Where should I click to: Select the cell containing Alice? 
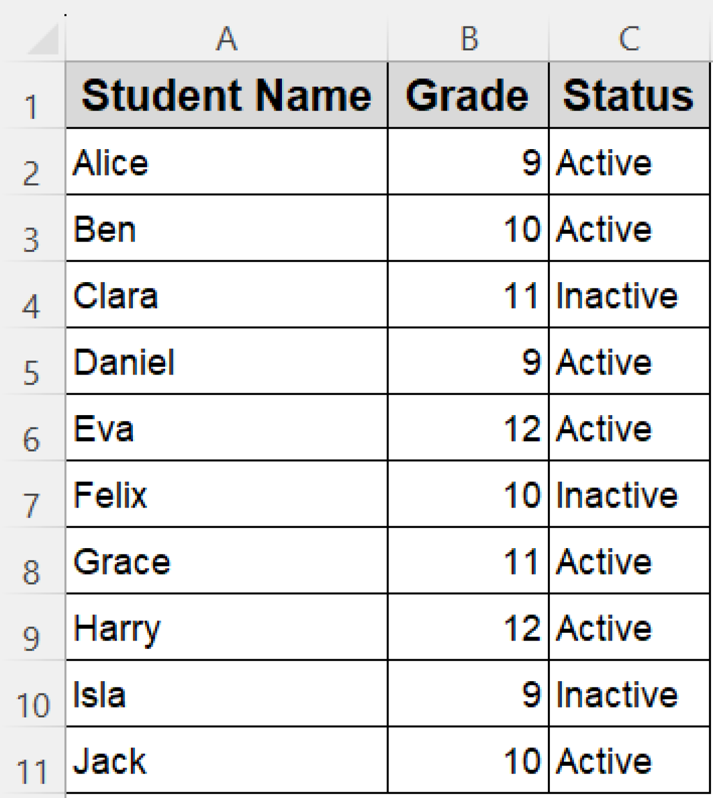pos(226,163)
